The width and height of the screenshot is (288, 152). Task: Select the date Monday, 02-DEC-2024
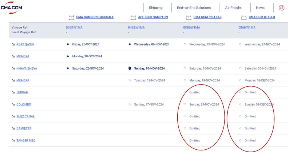coord(259,81)
